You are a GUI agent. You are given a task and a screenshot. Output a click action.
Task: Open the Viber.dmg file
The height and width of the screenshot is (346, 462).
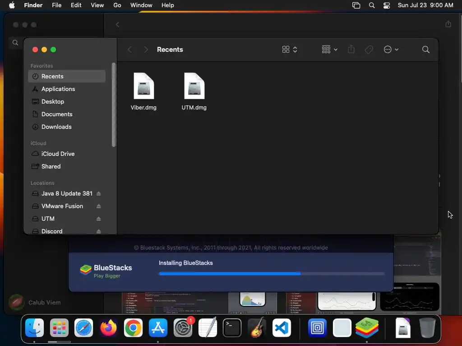tap(143, 91)
